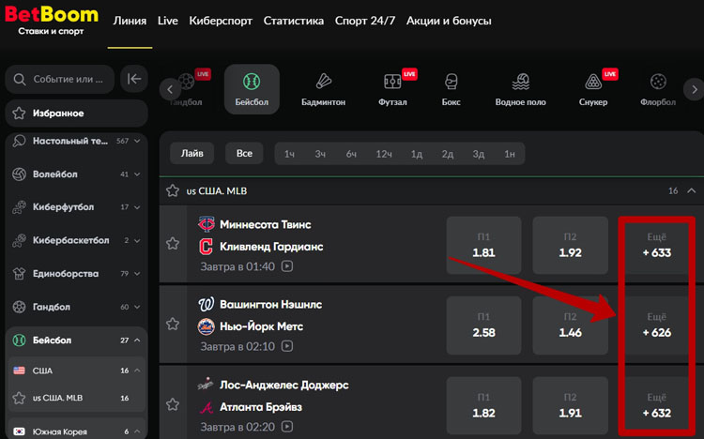Open the Спорт 24/7 page
The height and width of the screenshot is (439, 704).
(x=364, y=21)
